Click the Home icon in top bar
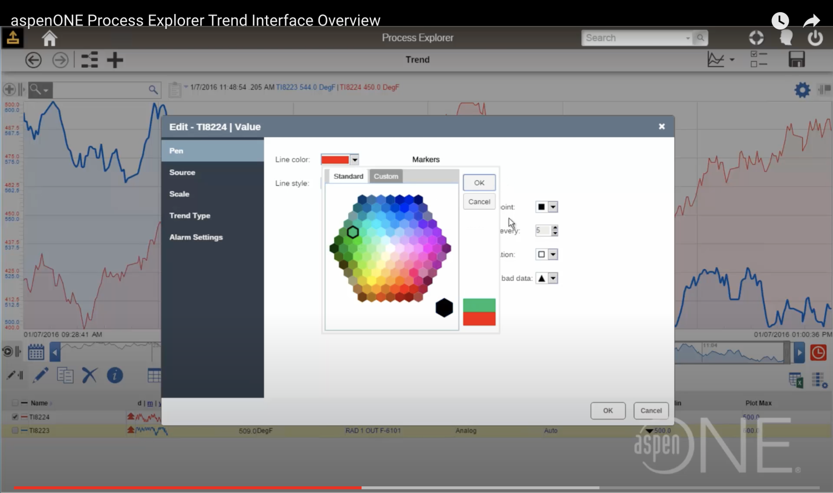The image size is (833, 493). point(49,38)
